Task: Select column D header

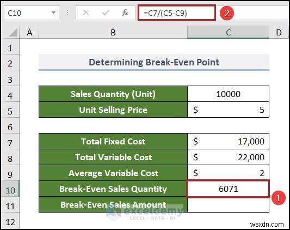Action: [279, 32]
